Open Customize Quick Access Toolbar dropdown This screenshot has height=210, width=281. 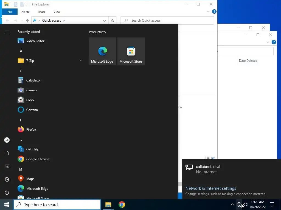click(x=27, y=4)
